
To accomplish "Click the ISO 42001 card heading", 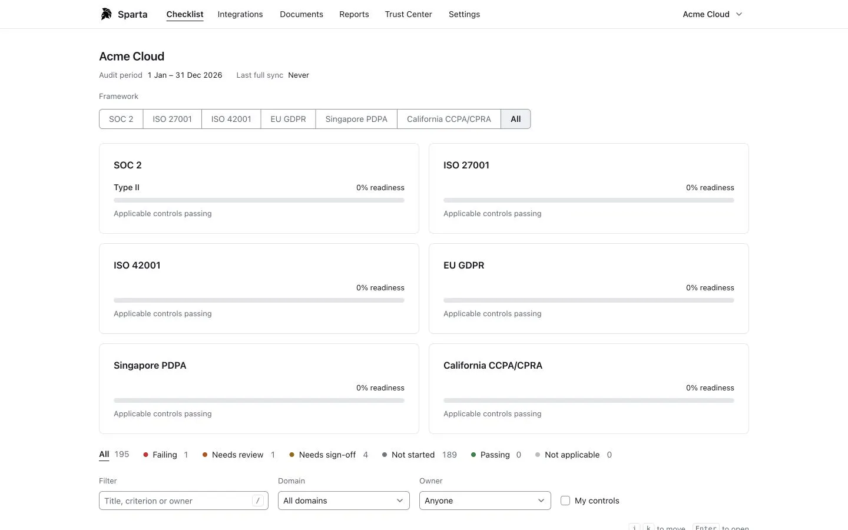I will 137,266.
